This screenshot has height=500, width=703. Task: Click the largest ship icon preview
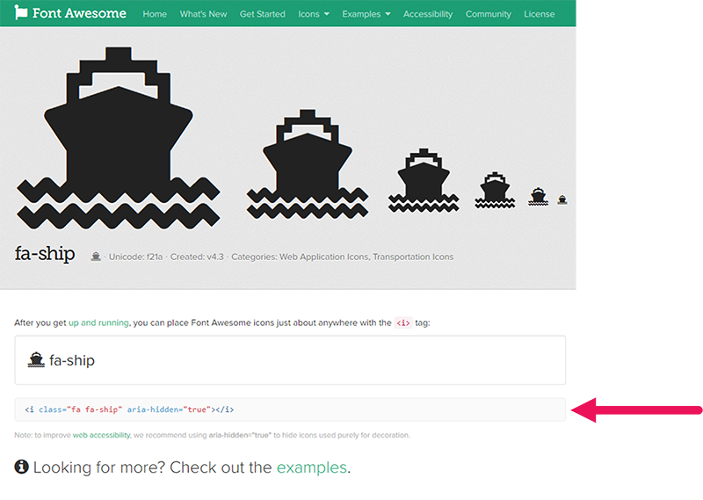point(119,138)
